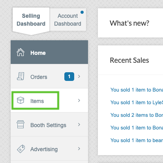Click the Booth Settings storefront icon
This screenshot has width=163, height=163.
(x=21, y=124)
